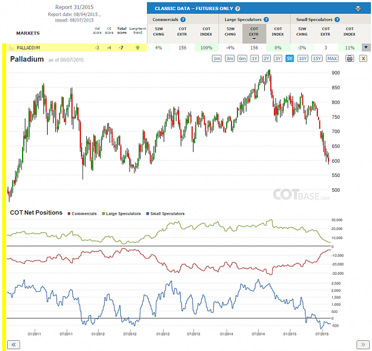Select the 1Y time range

pyautogui.click(x=254, y=58)
